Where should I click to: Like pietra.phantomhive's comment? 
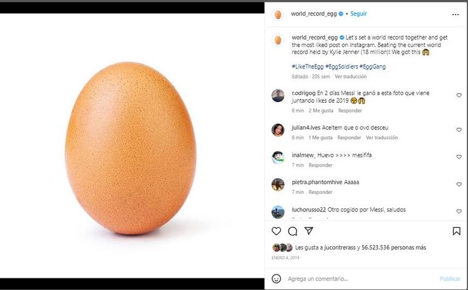click(459, 184)
